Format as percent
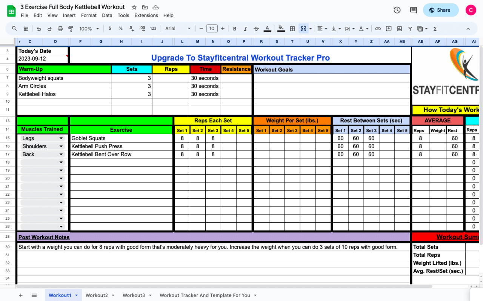This screenshot has height=301, width=483. point(120,29)
